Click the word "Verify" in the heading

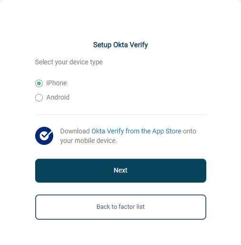[139, 45]
